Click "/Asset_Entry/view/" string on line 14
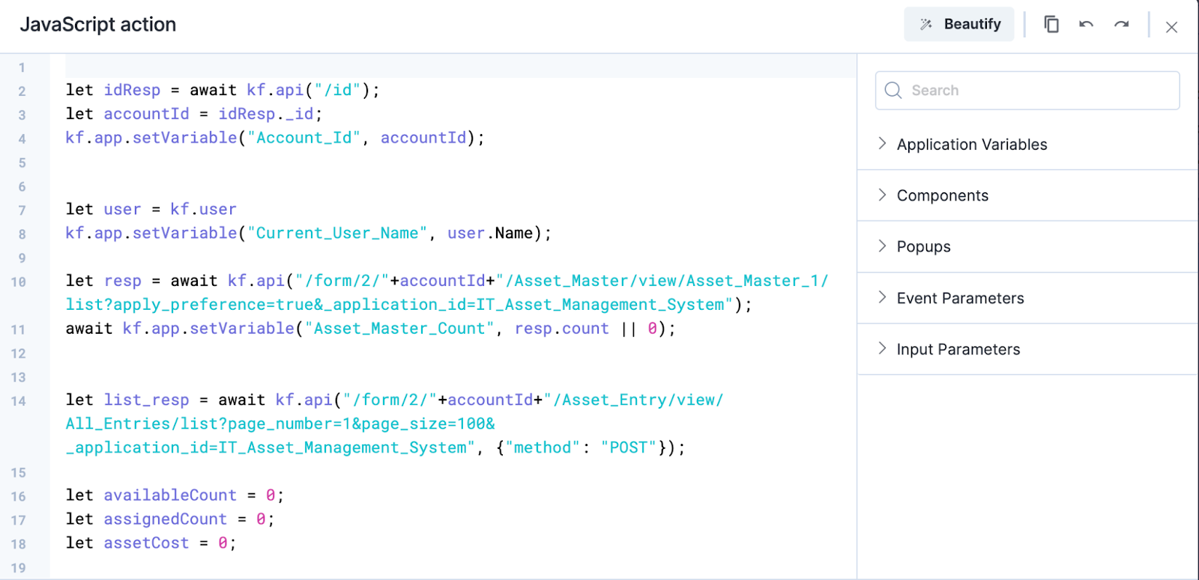Viewport: 1199px width, 580px height. 633,400
